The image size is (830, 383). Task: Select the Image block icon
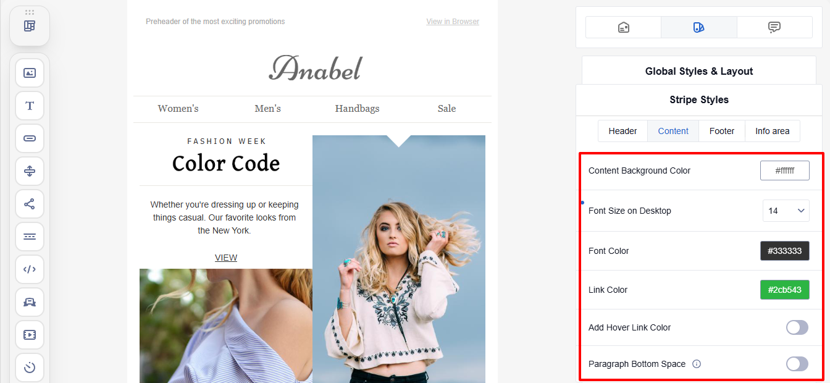tap(30, 73)
